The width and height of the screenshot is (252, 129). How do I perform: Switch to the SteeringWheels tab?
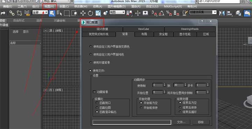click(190, 29)
